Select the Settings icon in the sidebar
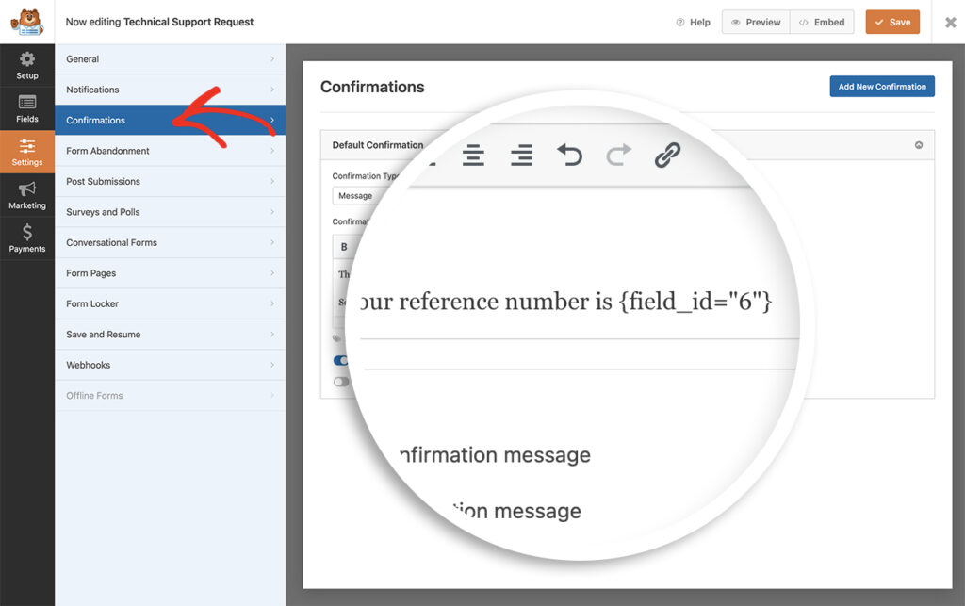965x606 pixels. [27, 151]
